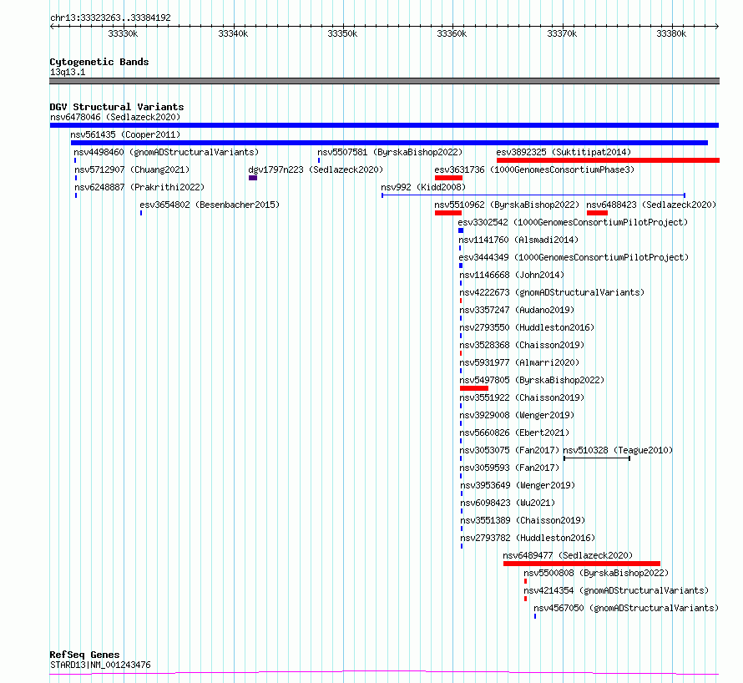Image resolution: width=743 pixels, height=683 pixels.
Task: Open esv3654802 (Besenbacher2015) variant
Action: [x=210, y=205]
